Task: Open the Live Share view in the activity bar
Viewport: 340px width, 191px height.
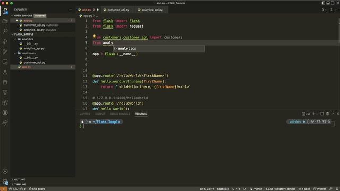Action: (x=5, y=123)
